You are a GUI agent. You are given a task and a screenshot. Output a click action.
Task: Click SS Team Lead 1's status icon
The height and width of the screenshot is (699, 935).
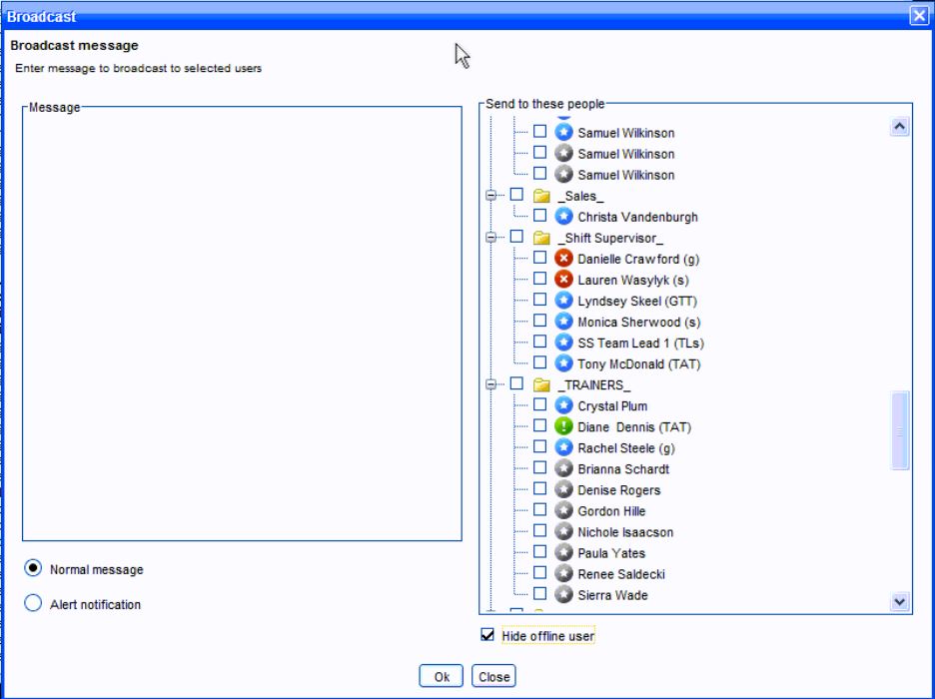coord(563,343)
